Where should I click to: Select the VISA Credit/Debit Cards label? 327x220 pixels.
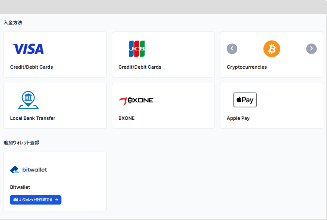point(32,67)
